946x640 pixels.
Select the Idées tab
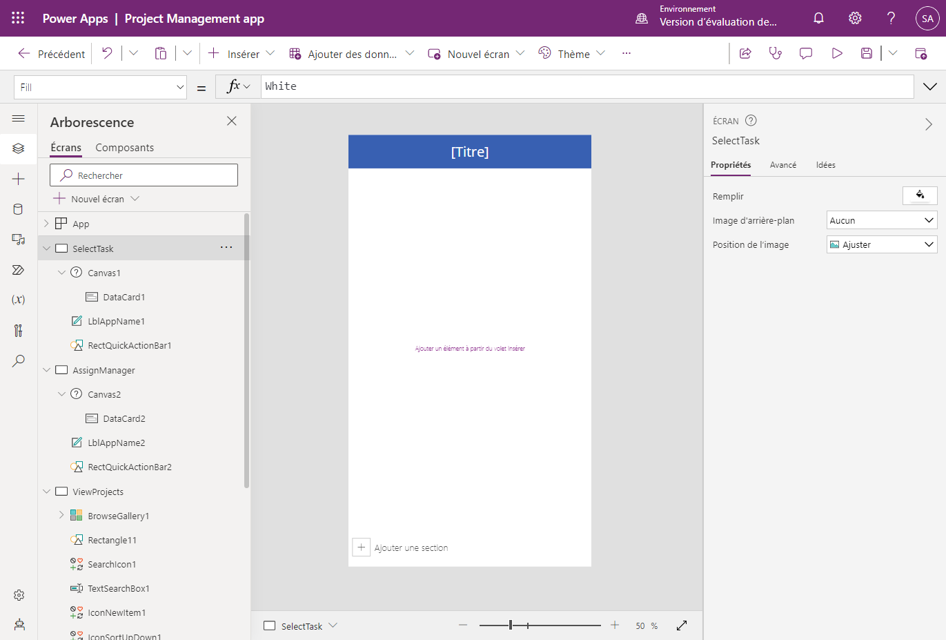coord(825,165)
